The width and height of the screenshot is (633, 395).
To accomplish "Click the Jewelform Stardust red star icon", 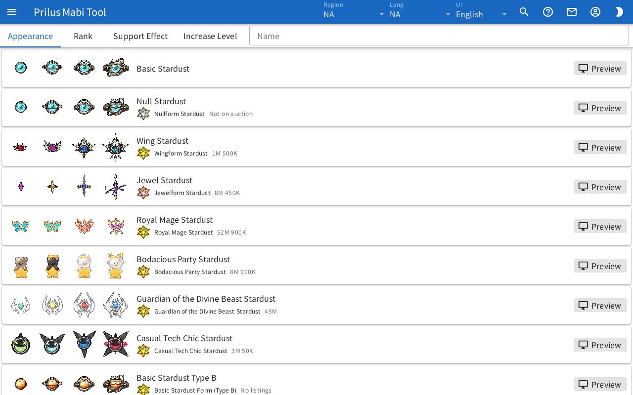I will coord(143,193).
